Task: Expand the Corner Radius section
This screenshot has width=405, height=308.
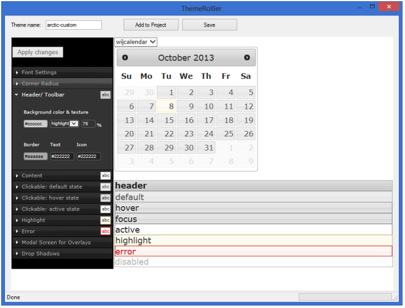Action: 40,83
